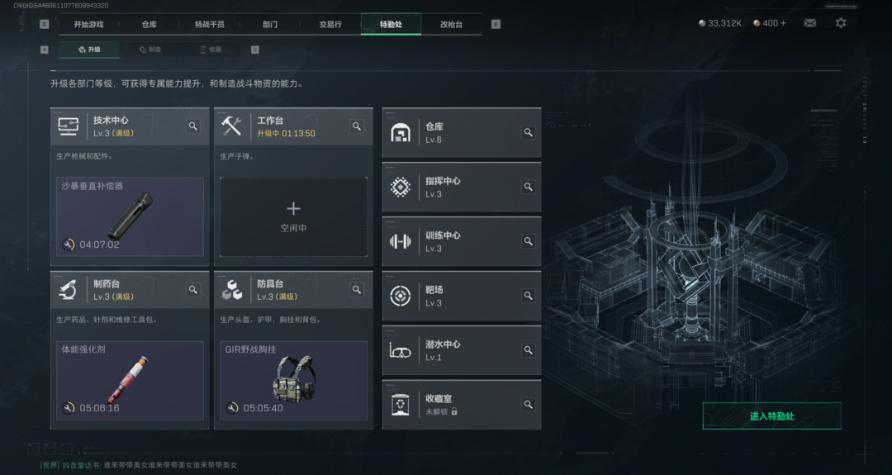Select the GIR野战胸挂 crafting thumbnail
The image size is (892, 475).
(293, 381)
